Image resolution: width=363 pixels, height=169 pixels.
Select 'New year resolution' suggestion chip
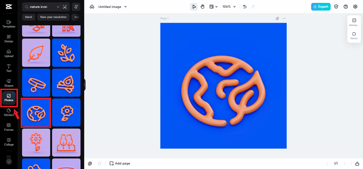(x=53, y=17)
